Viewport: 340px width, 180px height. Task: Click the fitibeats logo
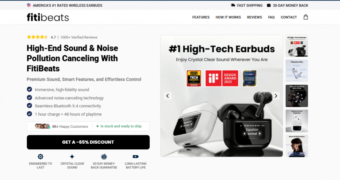click(48, 17)
